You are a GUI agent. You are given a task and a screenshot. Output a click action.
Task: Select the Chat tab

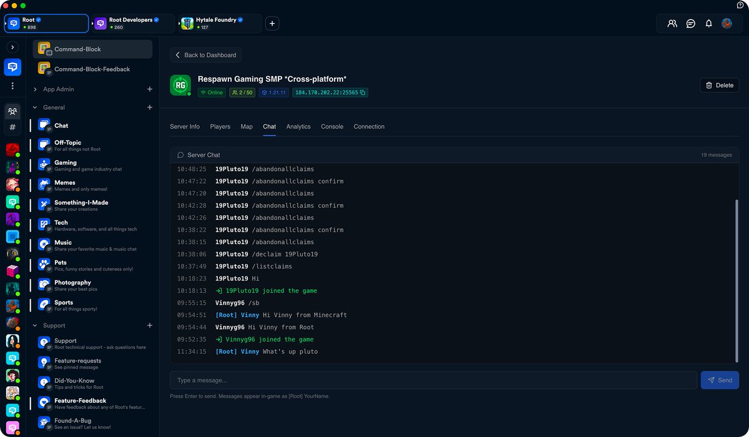click(269, 127)
